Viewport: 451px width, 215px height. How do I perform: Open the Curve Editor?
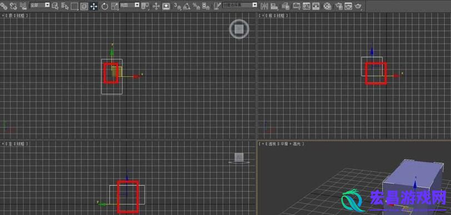[x=307, y=6]
